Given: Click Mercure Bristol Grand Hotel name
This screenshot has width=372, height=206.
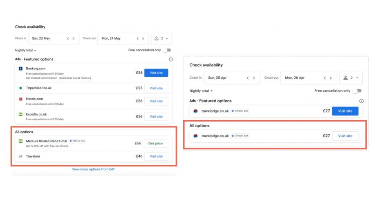Looking at the screenshot, I should (47, 141).
